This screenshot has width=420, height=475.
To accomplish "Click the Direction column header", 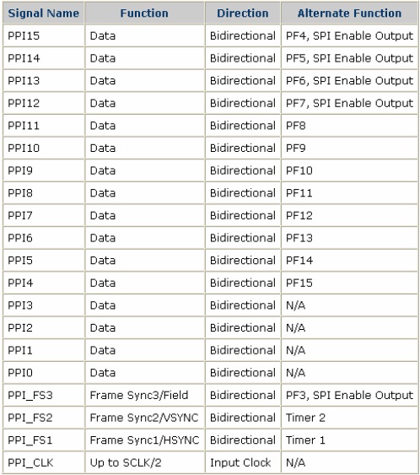I will tap(243, 13).
